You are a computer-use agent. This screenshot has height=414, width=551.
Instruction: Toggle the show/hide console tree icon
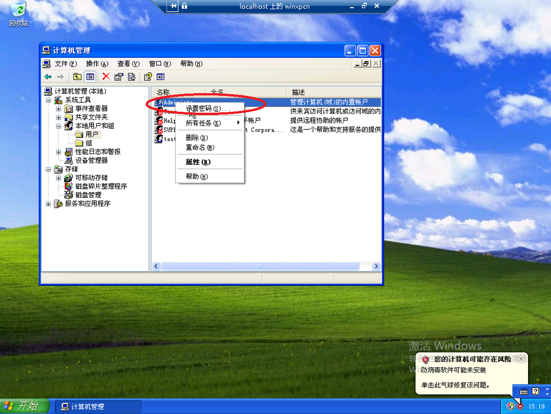91,77
